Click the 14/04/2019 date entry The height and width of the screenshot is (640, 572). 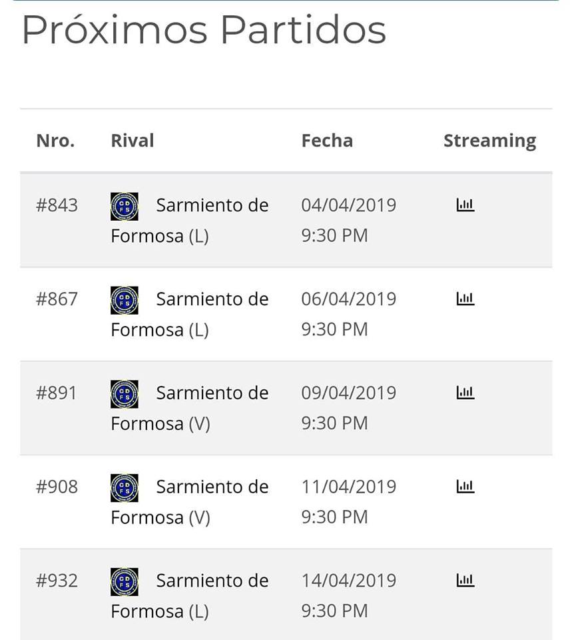[348, 581]
